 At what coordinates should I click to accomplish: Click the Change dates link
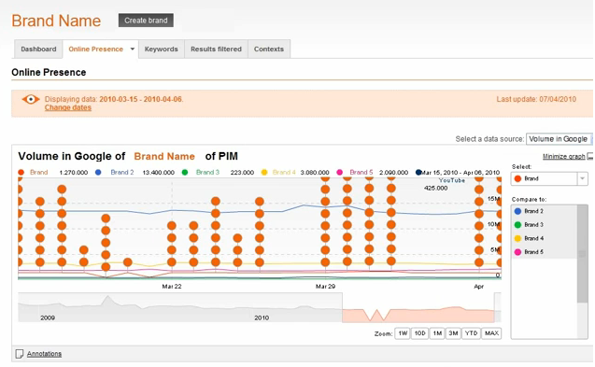pos(68,107)
